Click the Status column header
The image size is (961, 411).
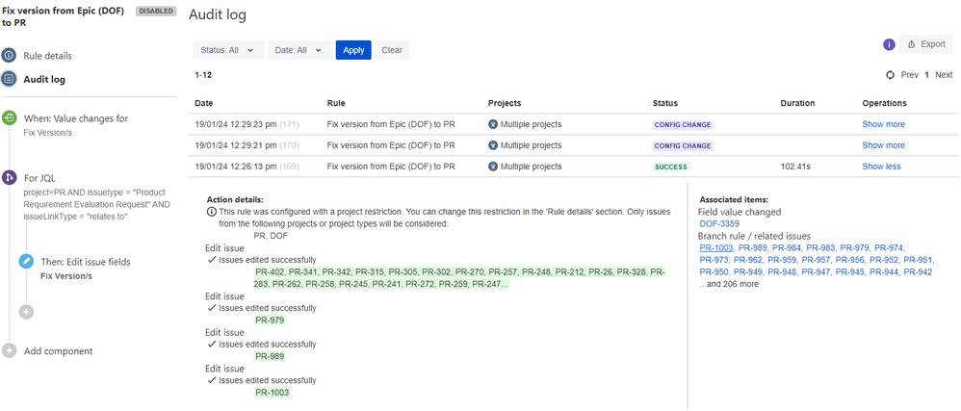click(x=665, y=103)
